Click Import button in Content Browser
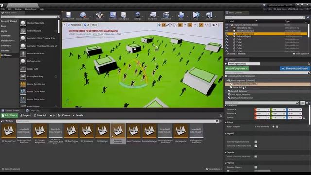Screen dimensions: 311x175 tap(25, 116)
